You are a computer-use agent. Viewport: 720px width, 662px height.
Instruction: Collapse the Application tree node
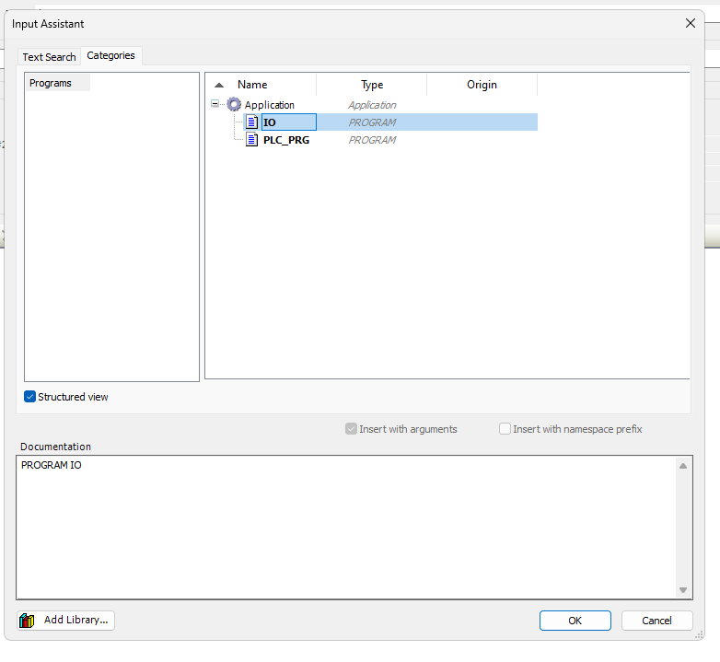click(215, 104)
